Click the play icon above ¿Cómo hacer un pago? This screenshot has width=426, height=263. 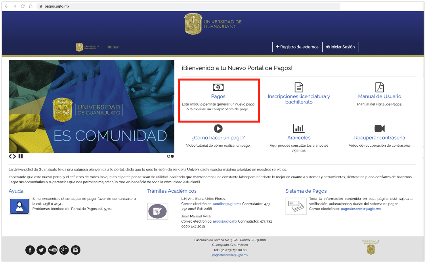point(218,129)
